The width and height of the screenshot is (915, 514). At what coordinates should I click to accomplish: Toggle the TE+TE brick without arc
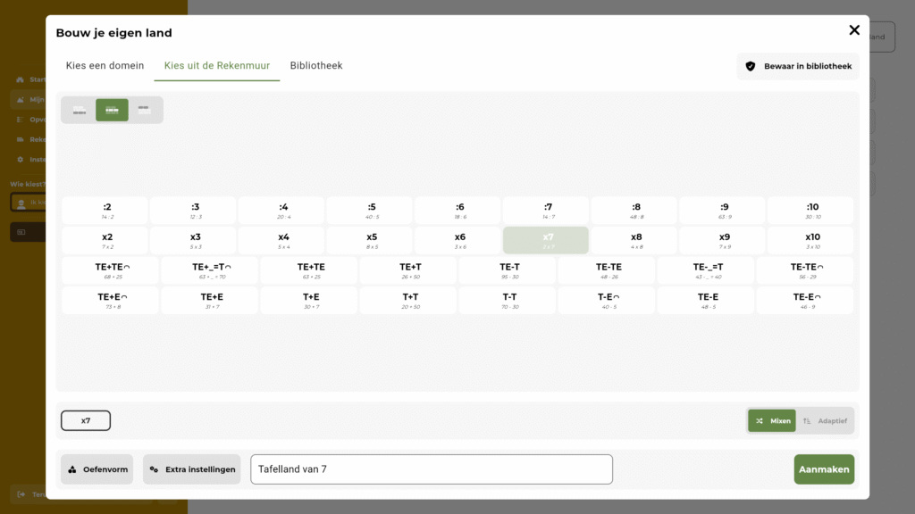[310, 270]
